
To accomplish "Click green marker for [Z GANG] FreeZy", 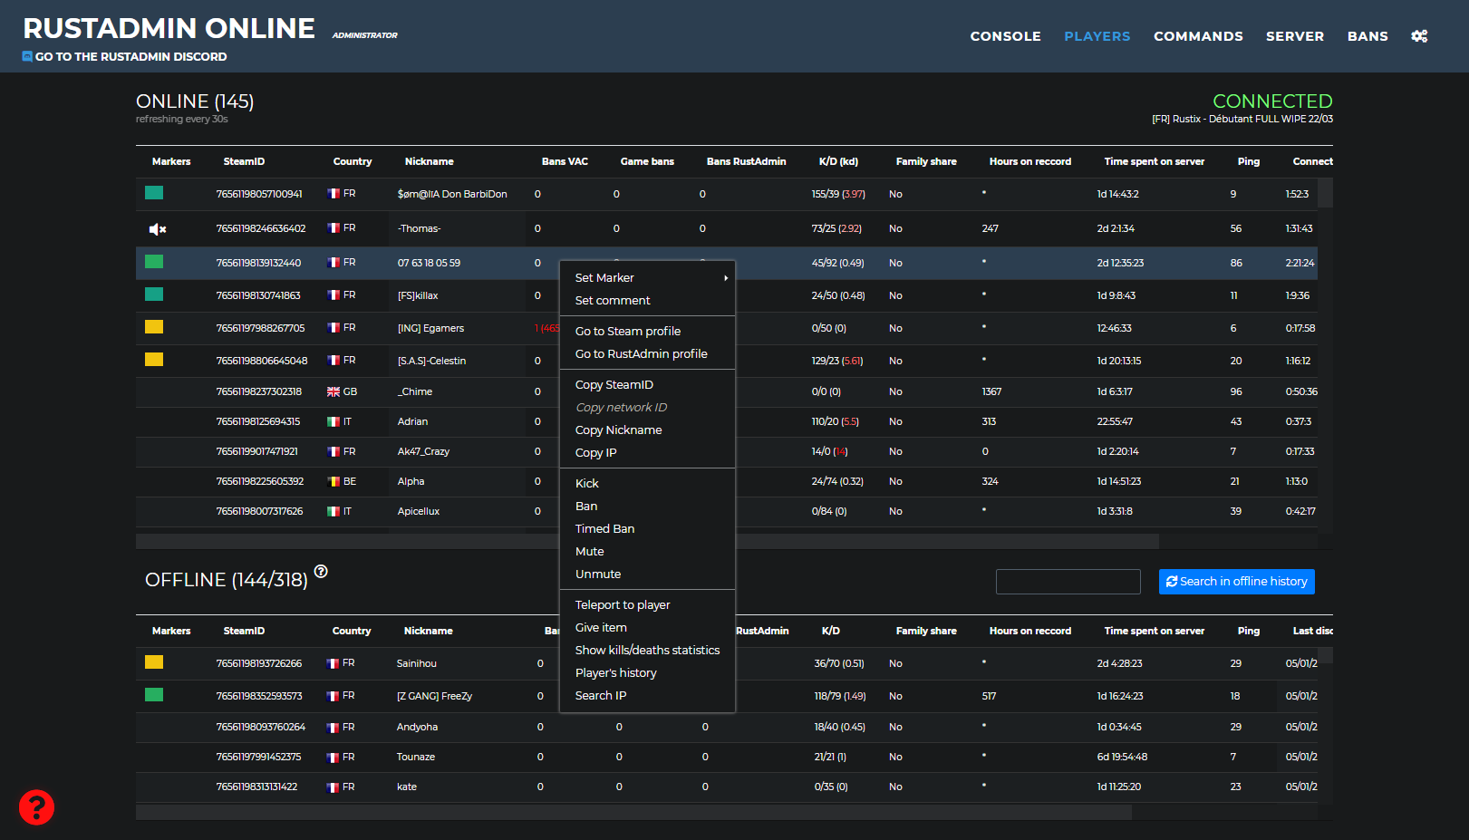I will [154, 695].
